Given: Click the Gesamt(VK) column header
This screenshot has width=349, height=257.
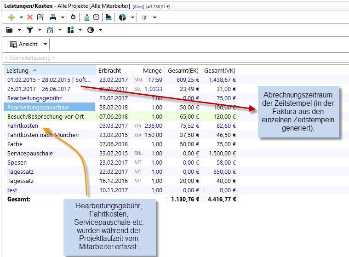Looking at the screenshot, I should click(x=219, y=70).
